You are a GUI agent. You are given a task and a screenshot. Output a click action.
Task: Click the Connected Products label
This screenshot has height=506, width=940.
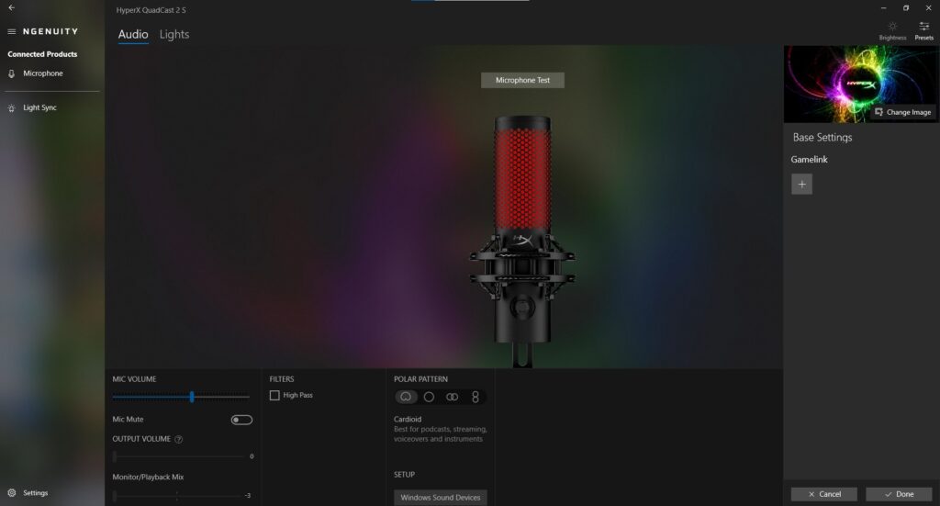pyautogui.click(x=42, y=54)
